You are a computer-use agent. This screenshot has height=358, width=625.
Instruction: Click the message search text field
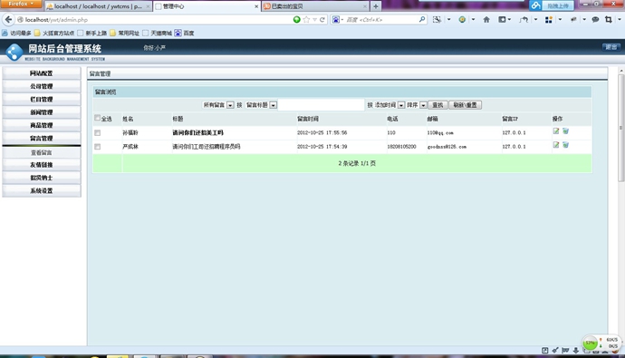(321, 105)
